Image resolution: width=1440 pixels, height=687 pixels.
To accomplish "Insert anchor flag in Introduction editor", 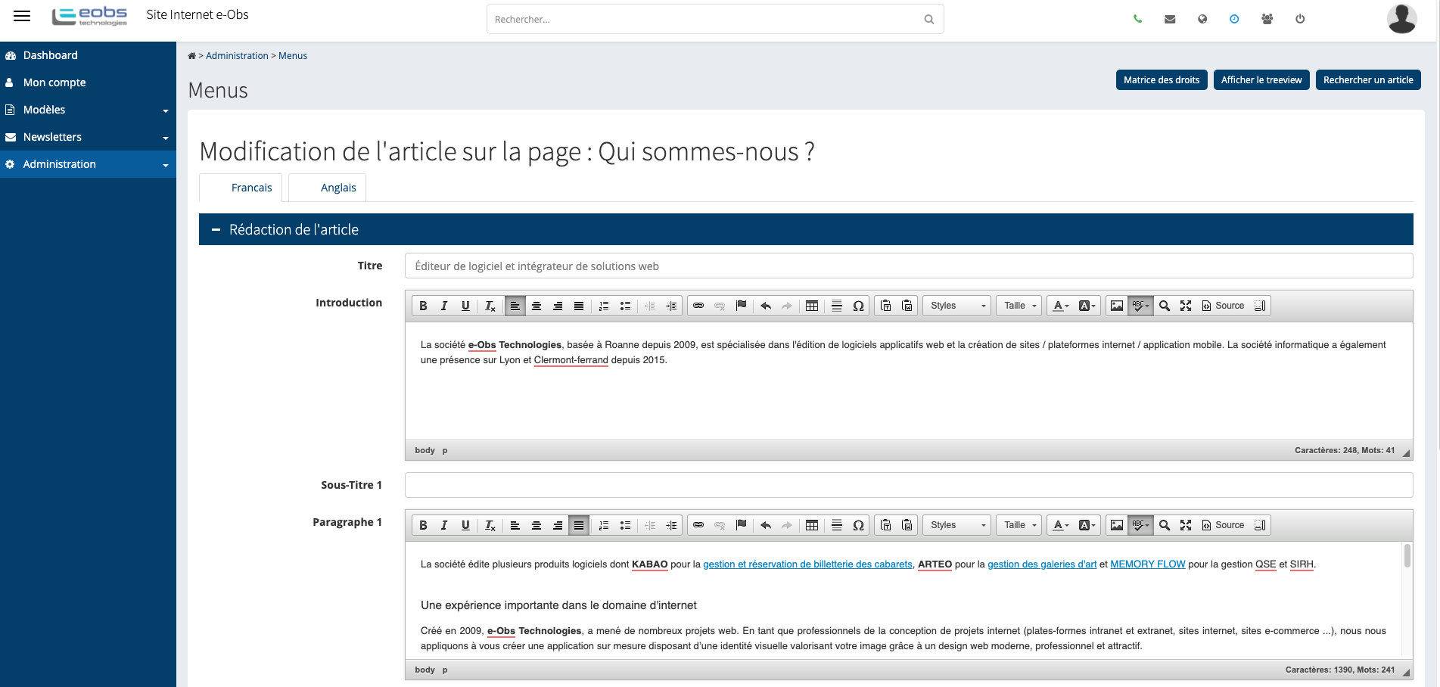I will point(741,306).
